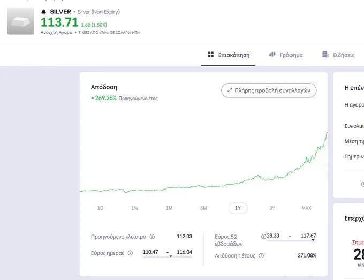This screenshot has height=280, width=364.
Task: Click the previous close value 112.03
Action: [x=185, y=236]
